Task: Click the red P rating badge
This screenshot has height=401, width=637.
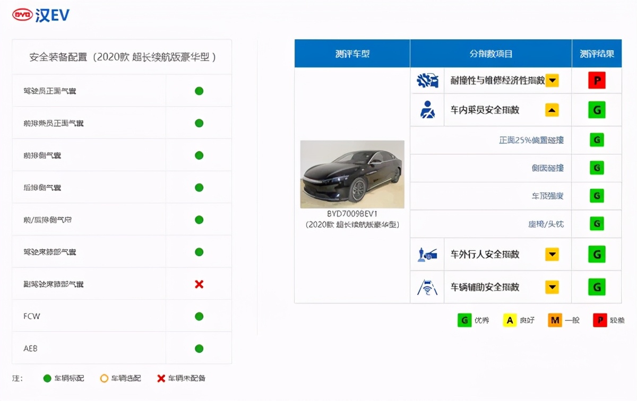Action: coord(597,80)
